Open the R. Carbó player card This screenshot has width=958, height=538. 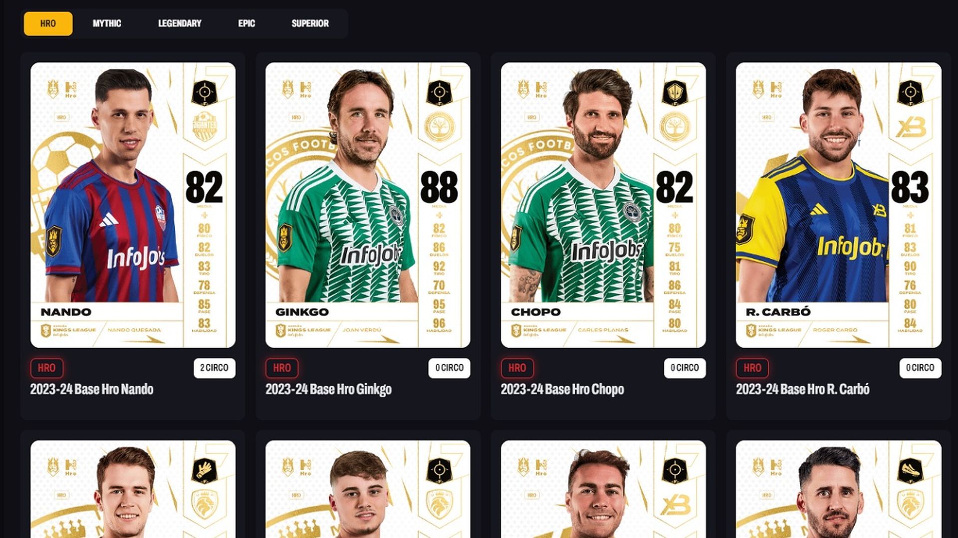pos(838,205)
